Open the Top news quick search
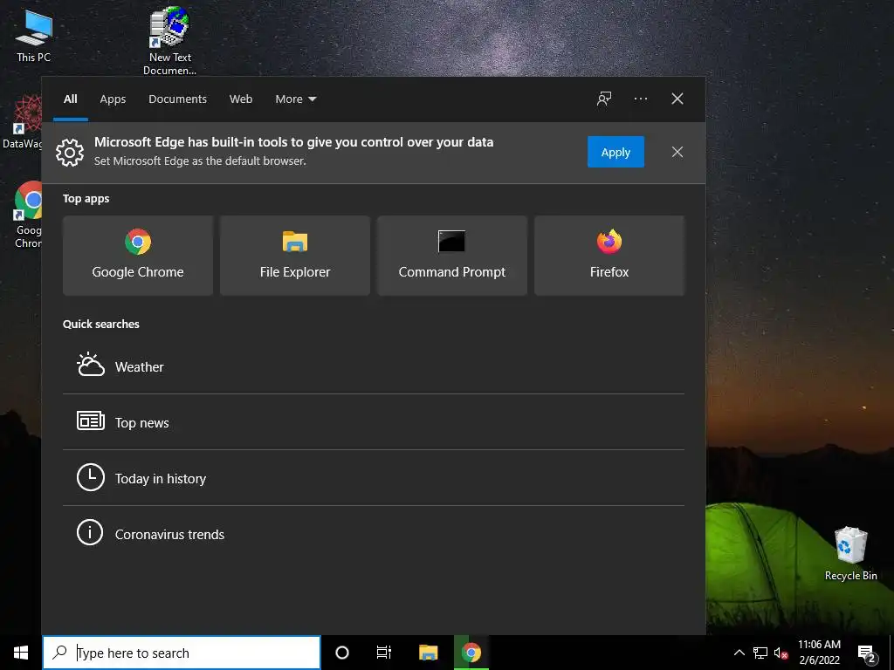Image resolution: width=894 pixels, height=670 pixels. coord(374,422)
